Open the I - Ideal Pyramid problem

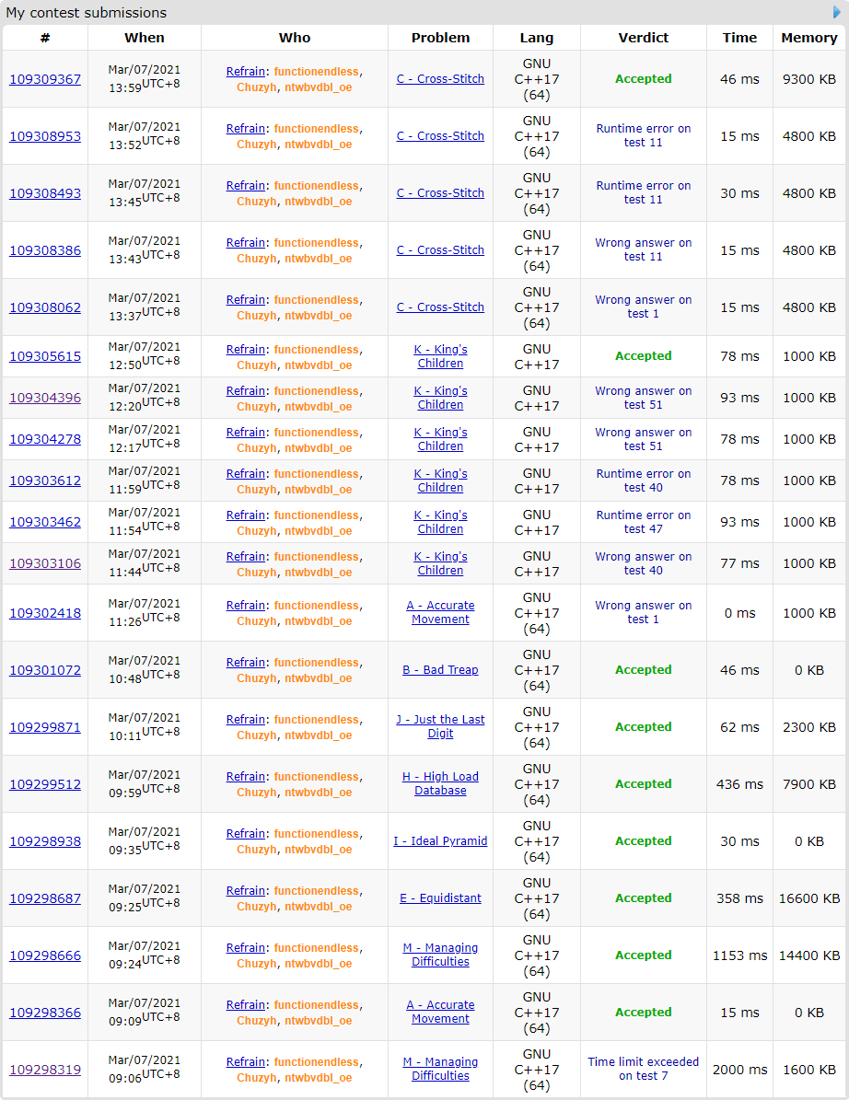tap(440, 840)
